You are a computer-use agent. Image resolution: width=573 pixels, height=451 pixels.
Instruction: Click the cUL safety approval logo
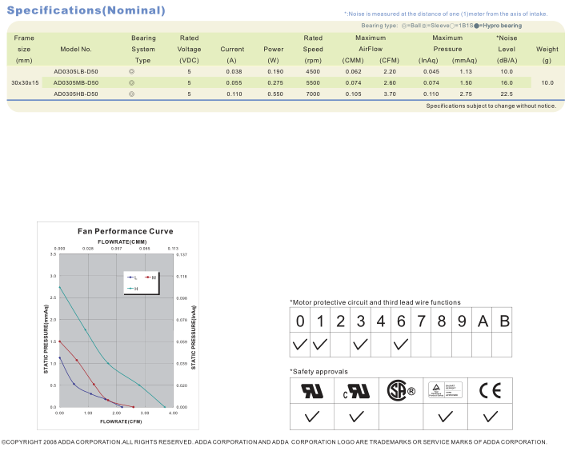pyautogui.click(x=356, y=391)
